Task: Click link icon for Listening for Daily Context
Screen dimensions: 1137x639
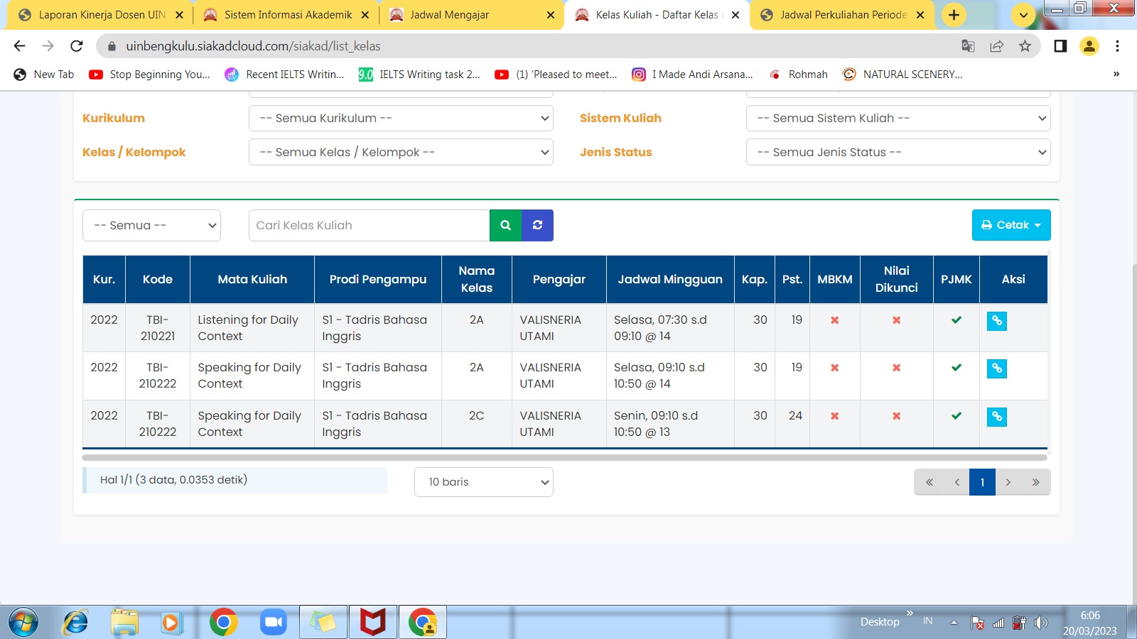Action: tap(996, 321)
